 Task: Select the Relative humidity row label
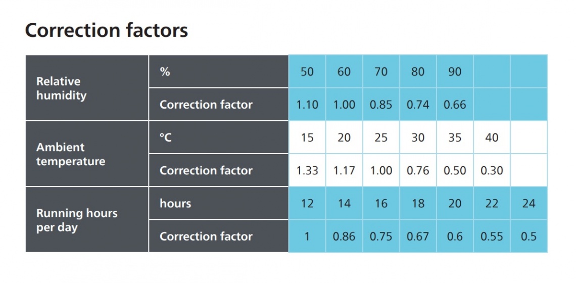tap(61, 88)
